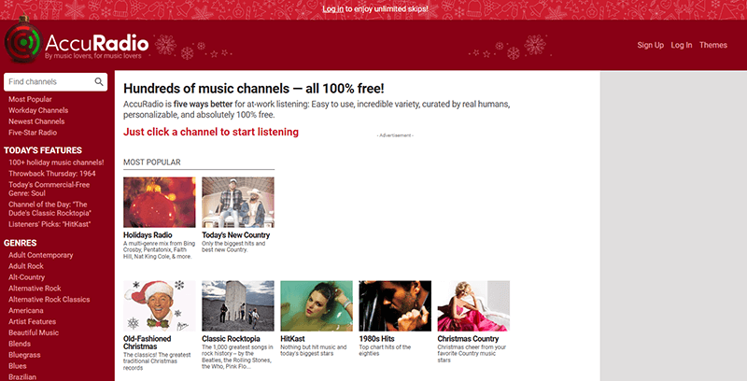Click 1980s Hits thumbnail image
747x381 pixels.
pyautogui.click(x=395, y=305)
